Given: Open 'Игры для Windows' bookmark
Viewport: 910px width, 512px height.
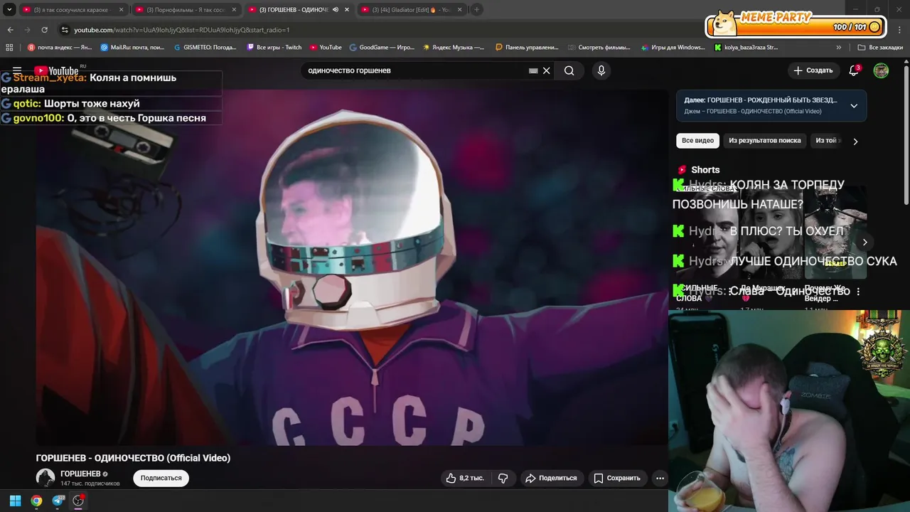Looking at the screenshot, I should pos(673,48).
